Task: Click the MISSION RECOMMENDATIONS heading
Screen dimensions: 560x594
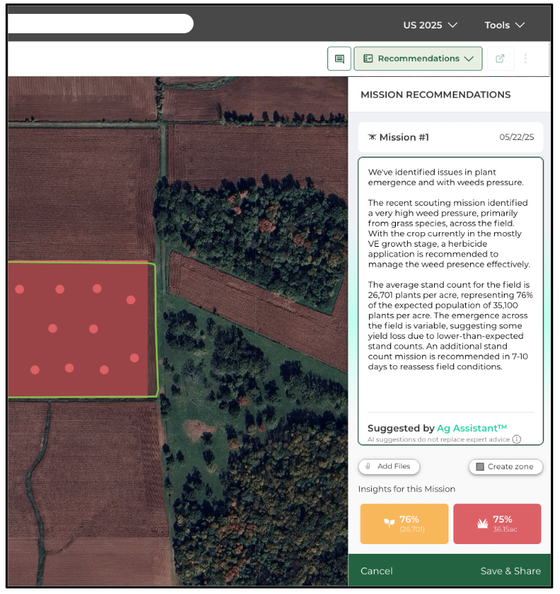Action: click(x=435, y=95)
